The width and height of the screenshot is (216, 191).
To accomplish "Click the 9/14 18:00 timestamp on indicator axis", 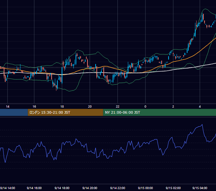I will 62,188.
